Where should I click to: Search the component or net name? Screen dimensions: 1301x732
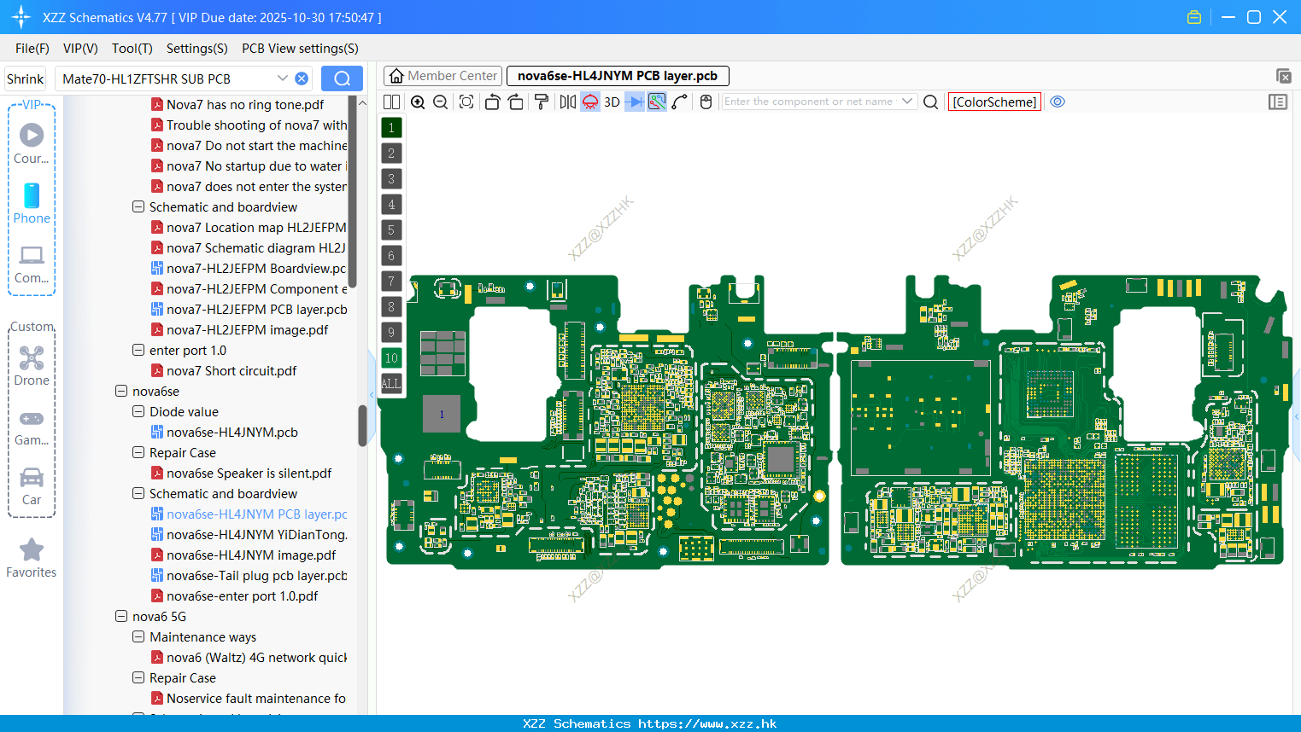(931, 102)
